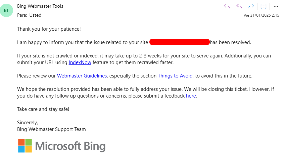Image resolution: width=287 pixels, height=161 pixels.
Task: Click the feedback "here" link
Action: pyautogui.click(x=191, y=96)
